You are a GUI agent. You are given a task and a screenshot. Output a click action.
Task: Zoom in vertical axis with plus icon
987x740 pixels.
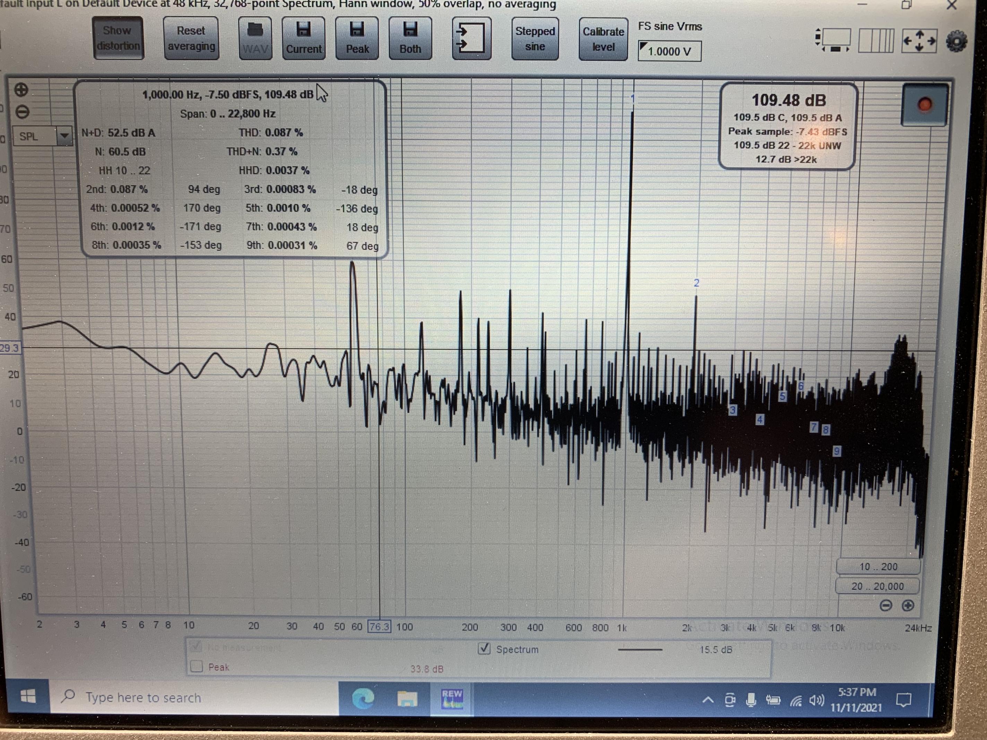click(21, 90)
